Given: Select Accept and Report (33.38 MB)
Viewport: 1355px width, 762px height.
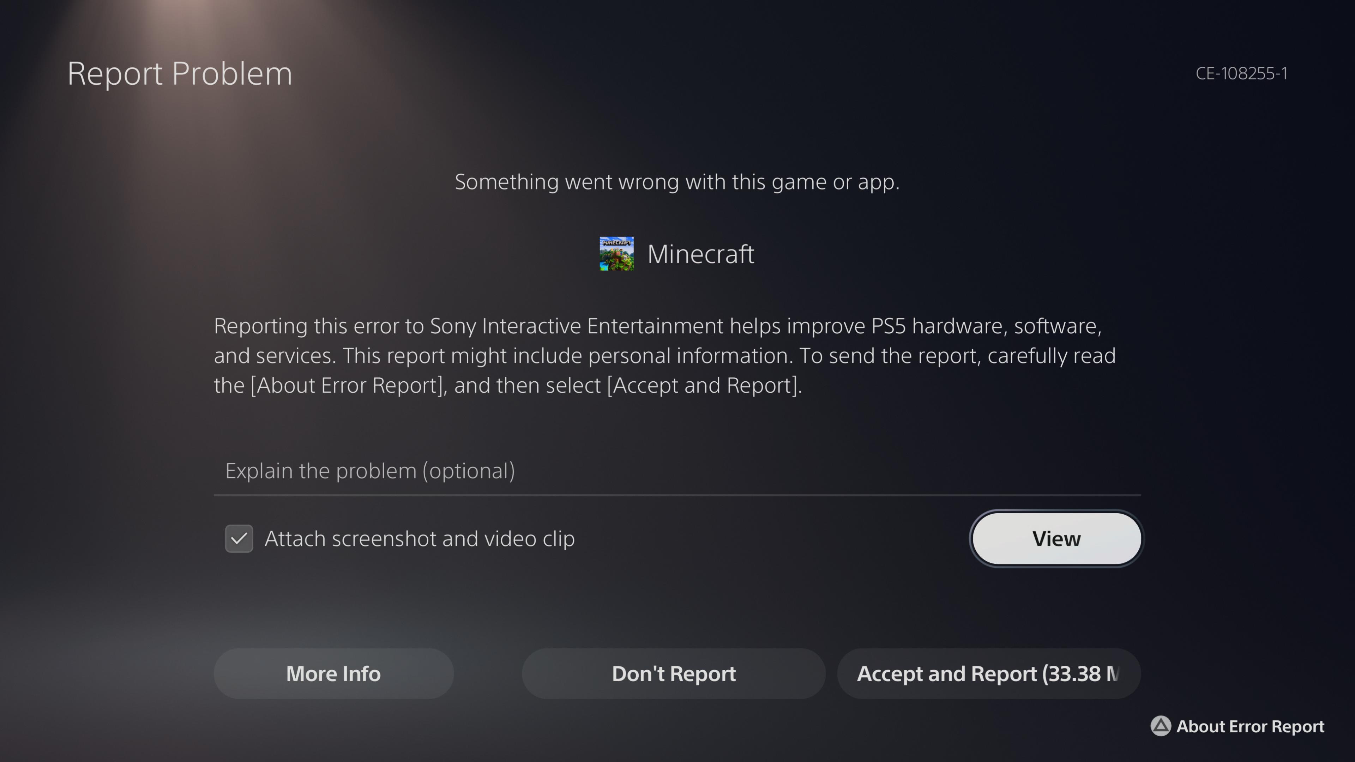Looking at the screenshot, I should [x=988, y=674].
